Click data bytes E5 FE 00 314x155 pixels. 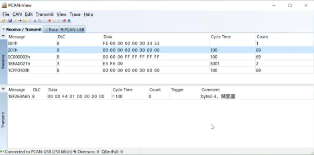[113, 63]
